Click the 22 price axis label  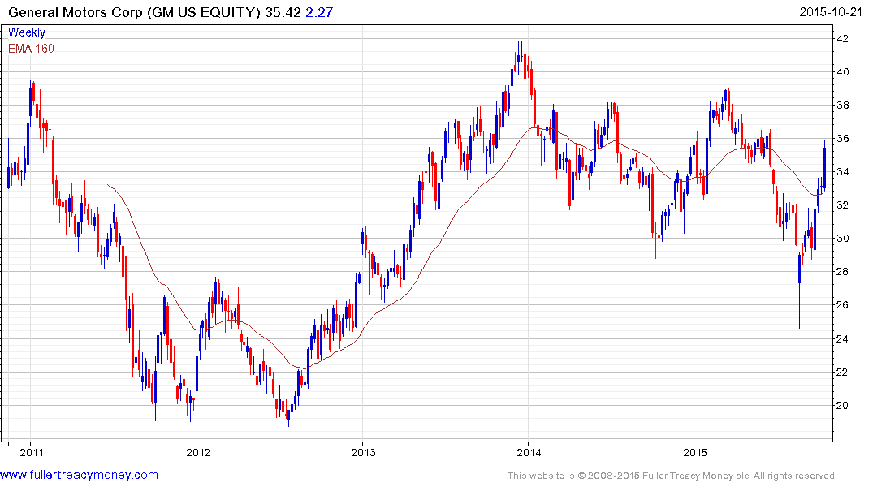coord(843,372)
